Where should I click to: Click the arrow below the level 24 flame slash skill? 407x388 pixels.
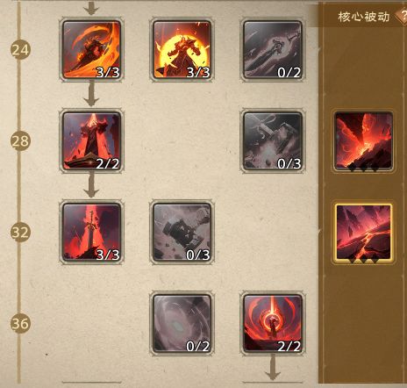(x=91, y=94)
